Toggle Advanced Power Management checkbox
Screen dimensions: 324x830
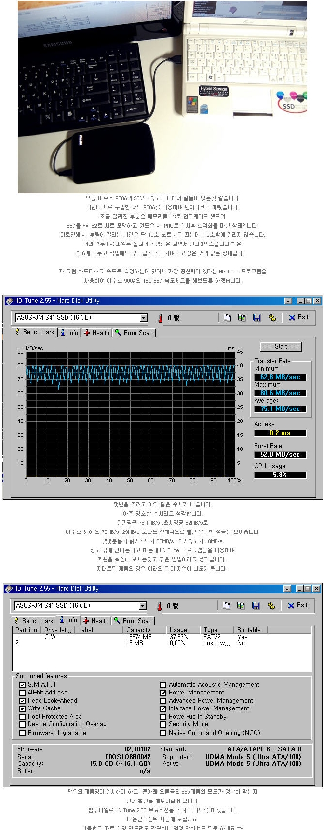coord(163,701)
